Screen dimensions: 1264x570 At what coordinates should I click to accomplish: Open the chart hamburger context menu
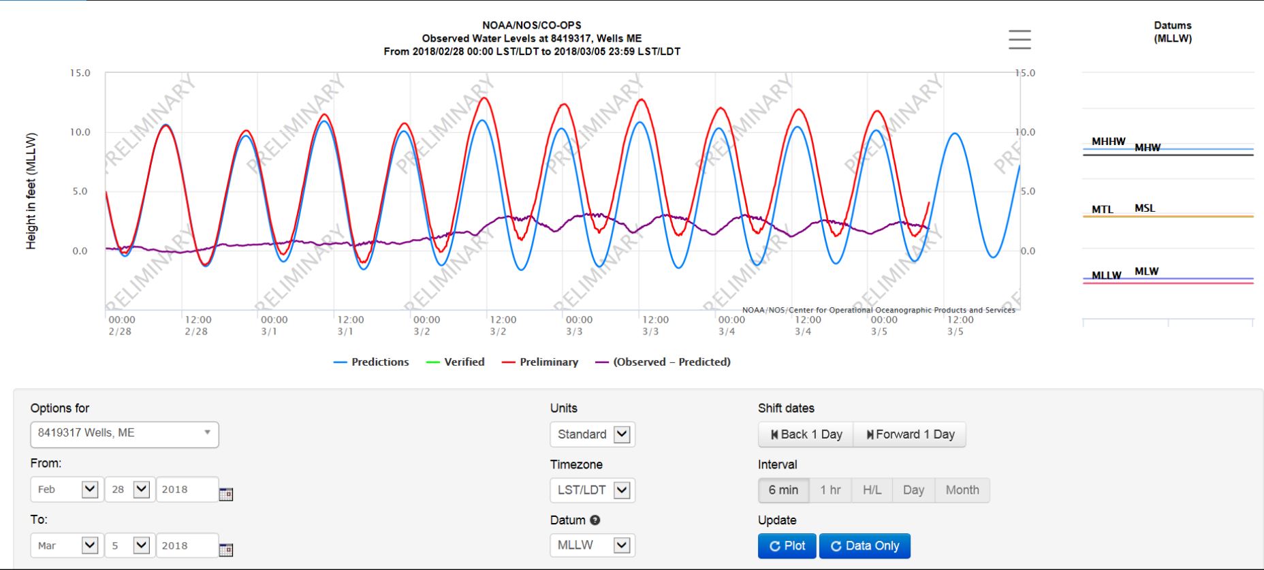pos(1020,39)
